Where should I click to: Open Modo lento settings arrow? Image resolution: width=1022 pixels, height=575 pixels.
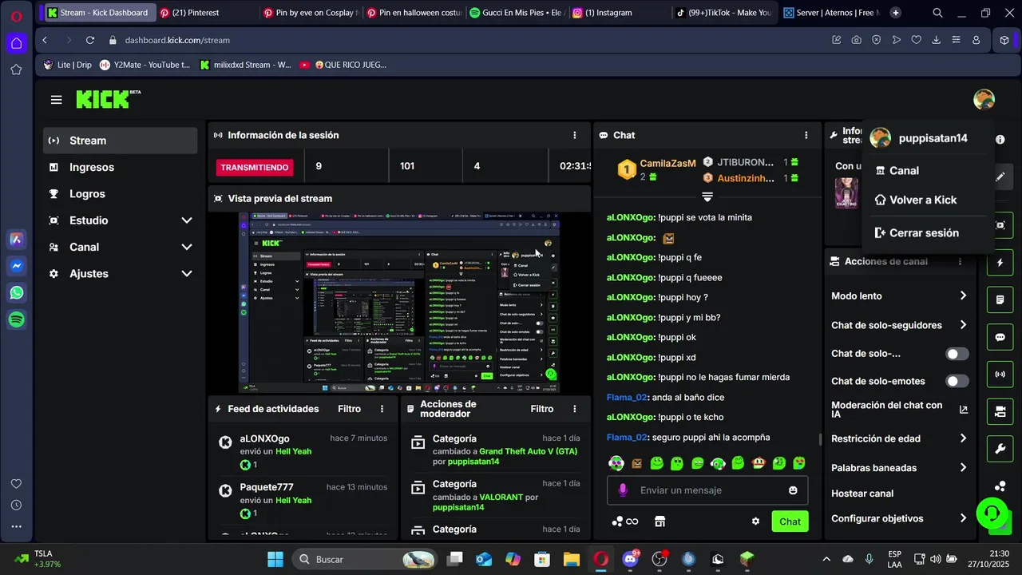(x=963, y=295)
